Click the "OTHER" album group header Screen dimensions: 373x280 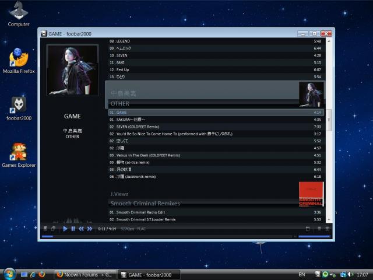pos(119,104)
